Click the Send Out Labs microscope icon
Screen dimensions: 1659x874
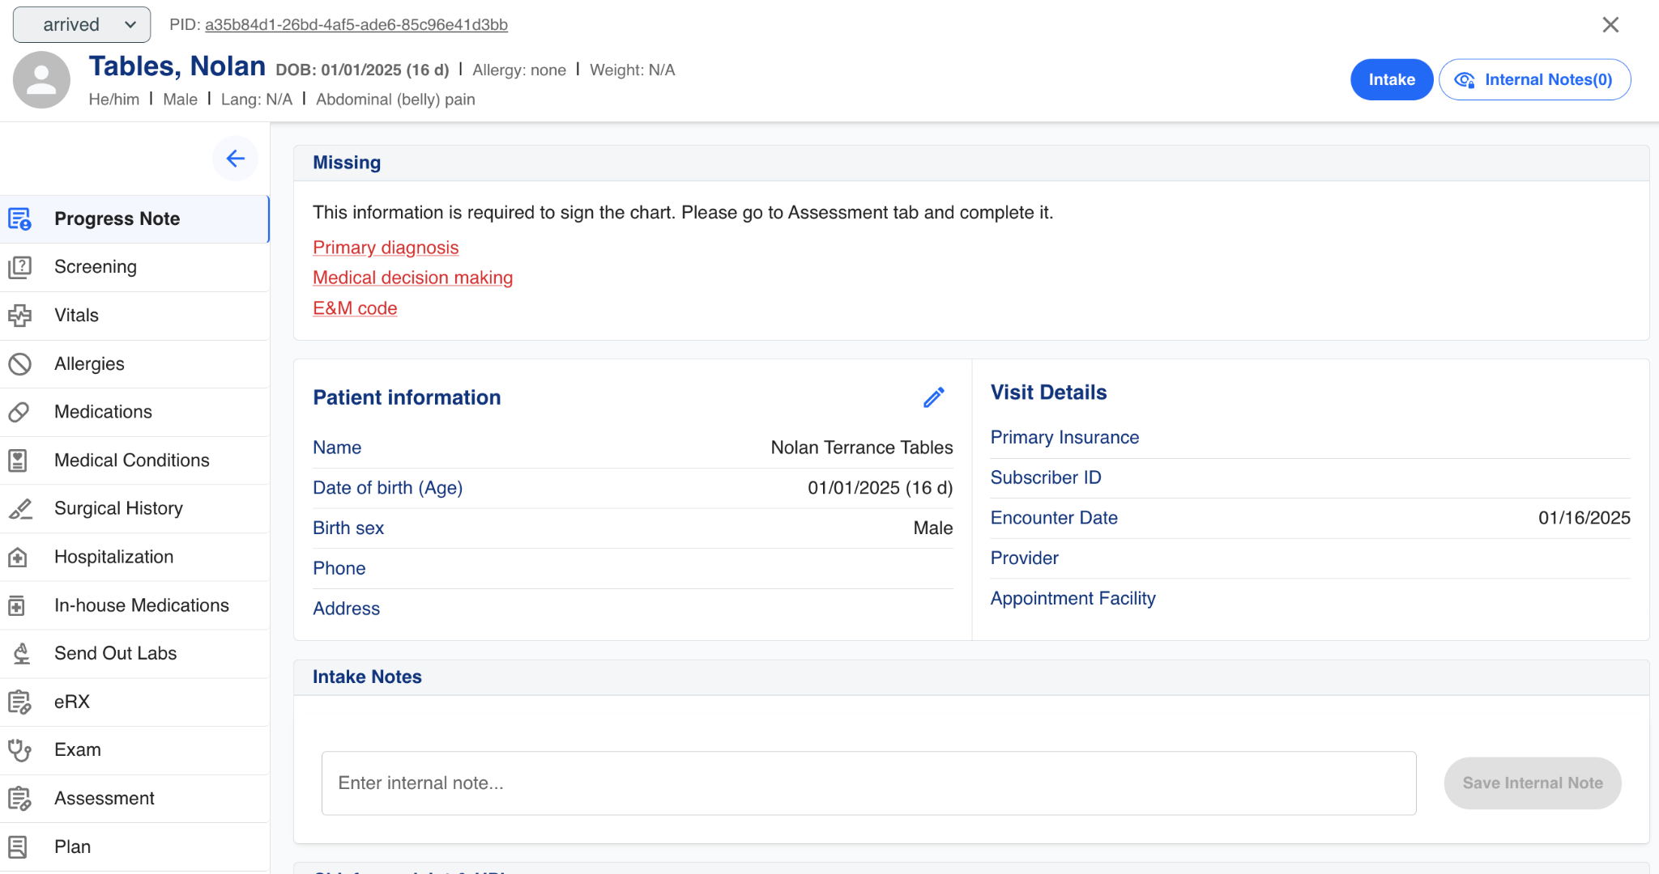pyautogui.click(x=21, y=653)
